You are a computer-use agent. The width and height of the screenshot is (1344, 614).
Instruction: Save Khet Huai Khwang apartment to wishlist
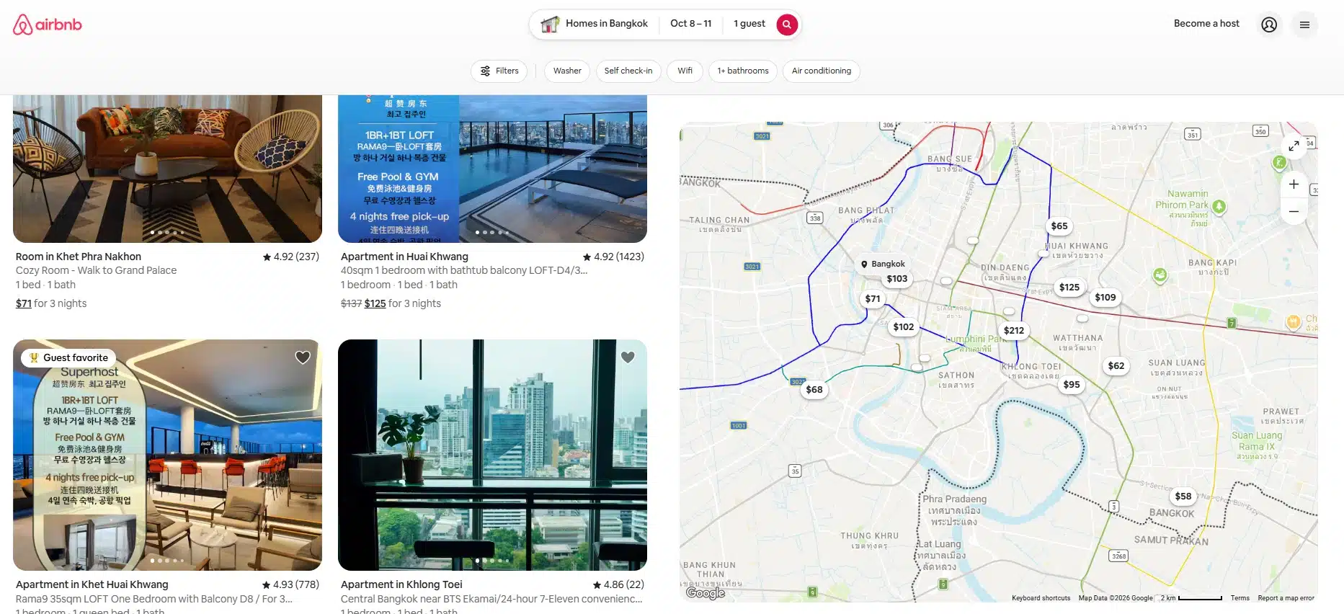(303, 357)
